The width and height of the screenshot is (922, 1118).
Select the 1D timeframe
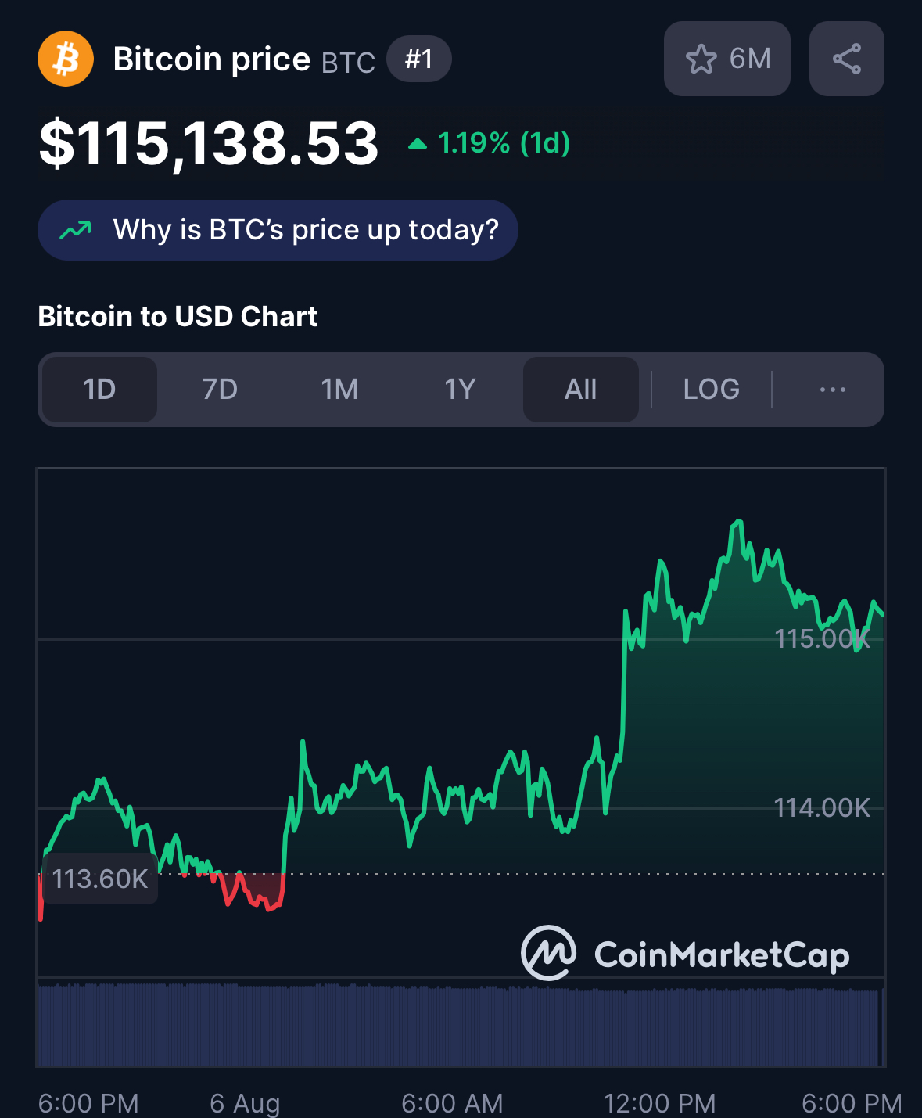coord(99,390)
